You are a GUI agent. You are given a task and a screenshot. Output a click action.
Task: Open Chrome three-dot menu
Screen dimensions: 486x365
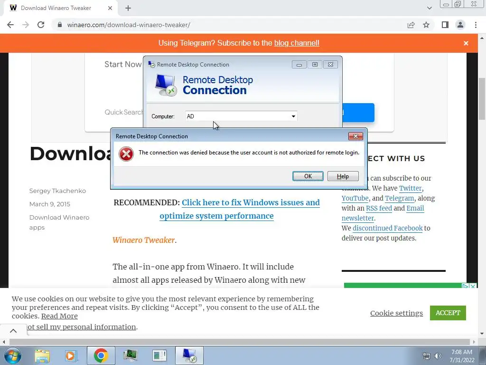coord(476,25)
